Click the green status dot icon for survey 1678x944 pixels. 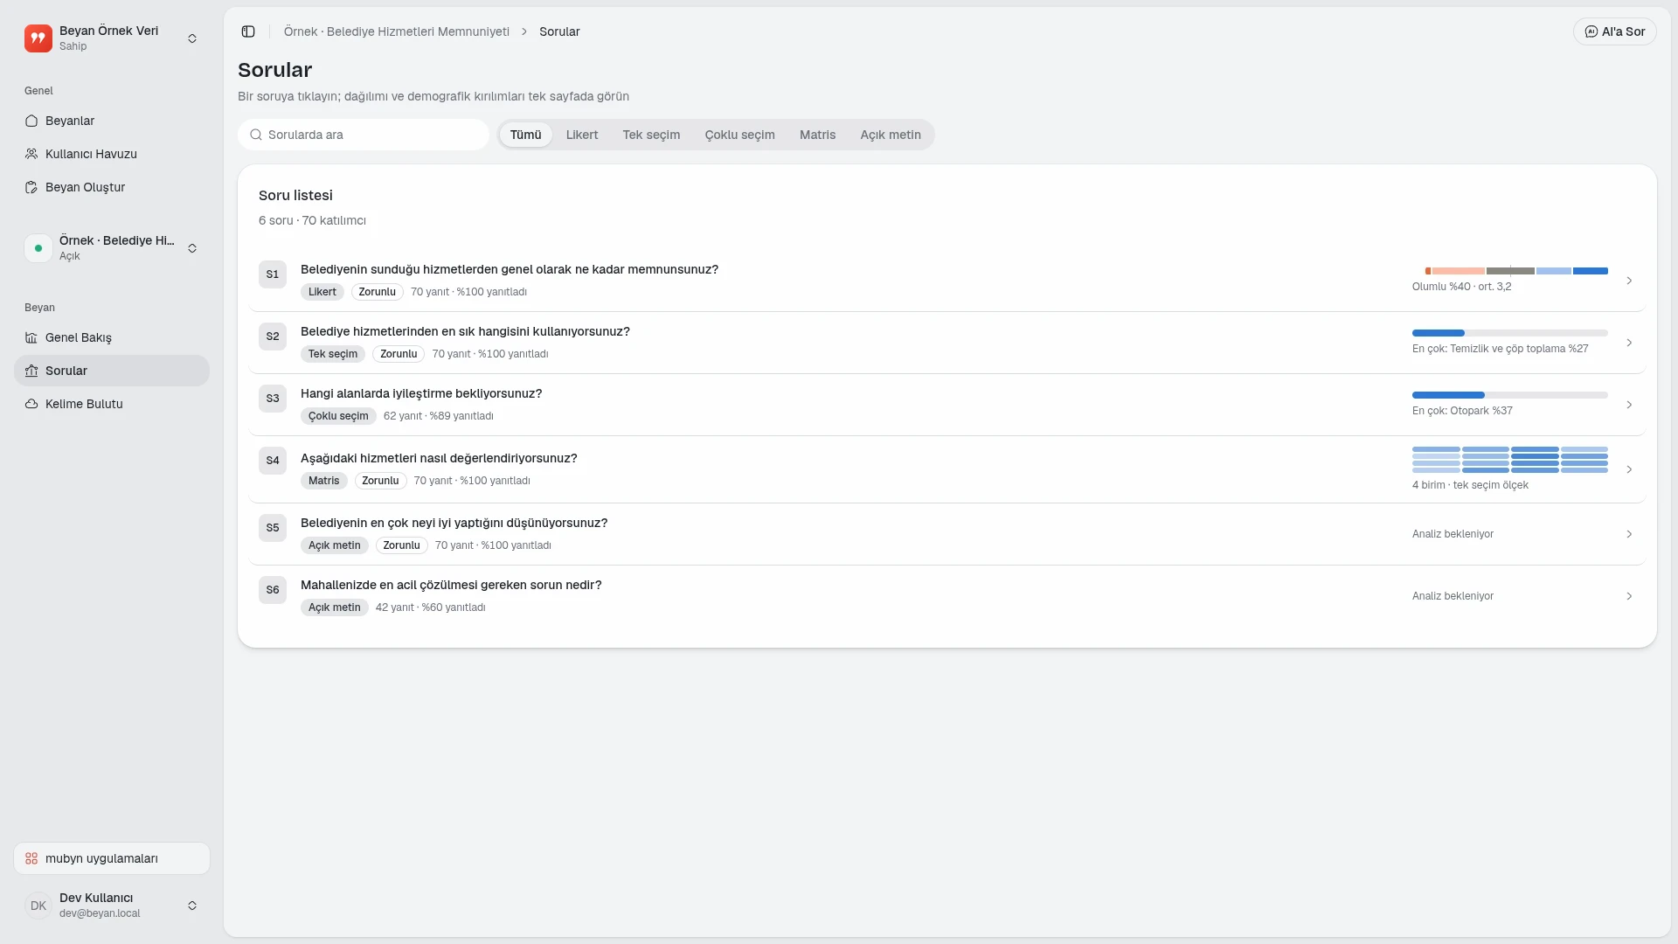38,248
